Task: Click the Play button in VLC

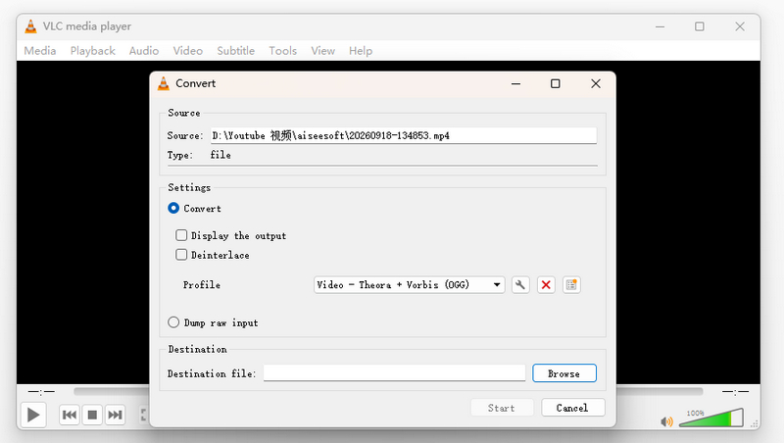Action: (33, 415)
